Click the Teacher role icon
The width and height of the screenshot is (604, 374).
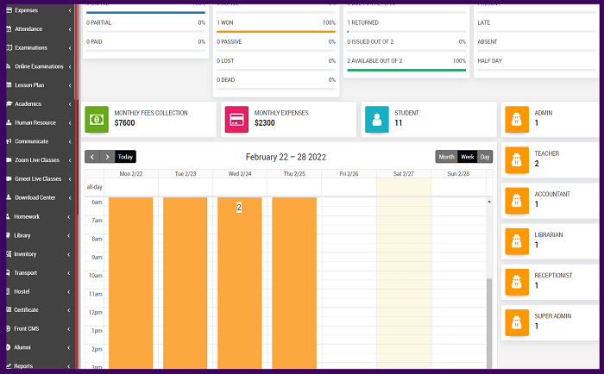click(516, 159)
